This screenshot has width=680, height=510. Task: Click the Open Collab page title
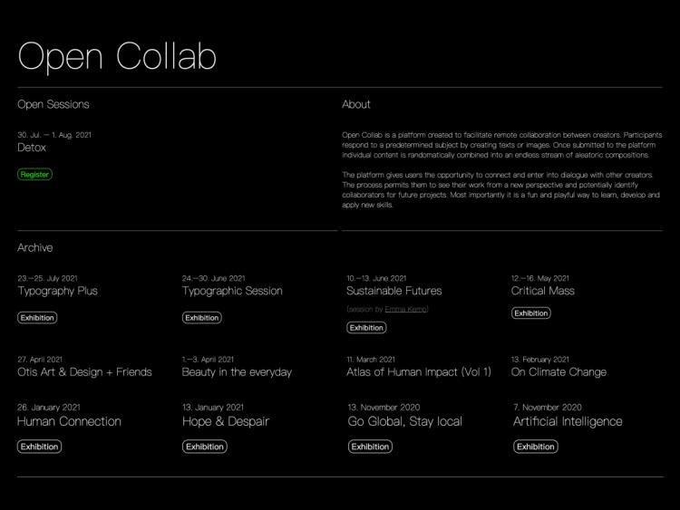pyautogui.click(x=117, y=56)
